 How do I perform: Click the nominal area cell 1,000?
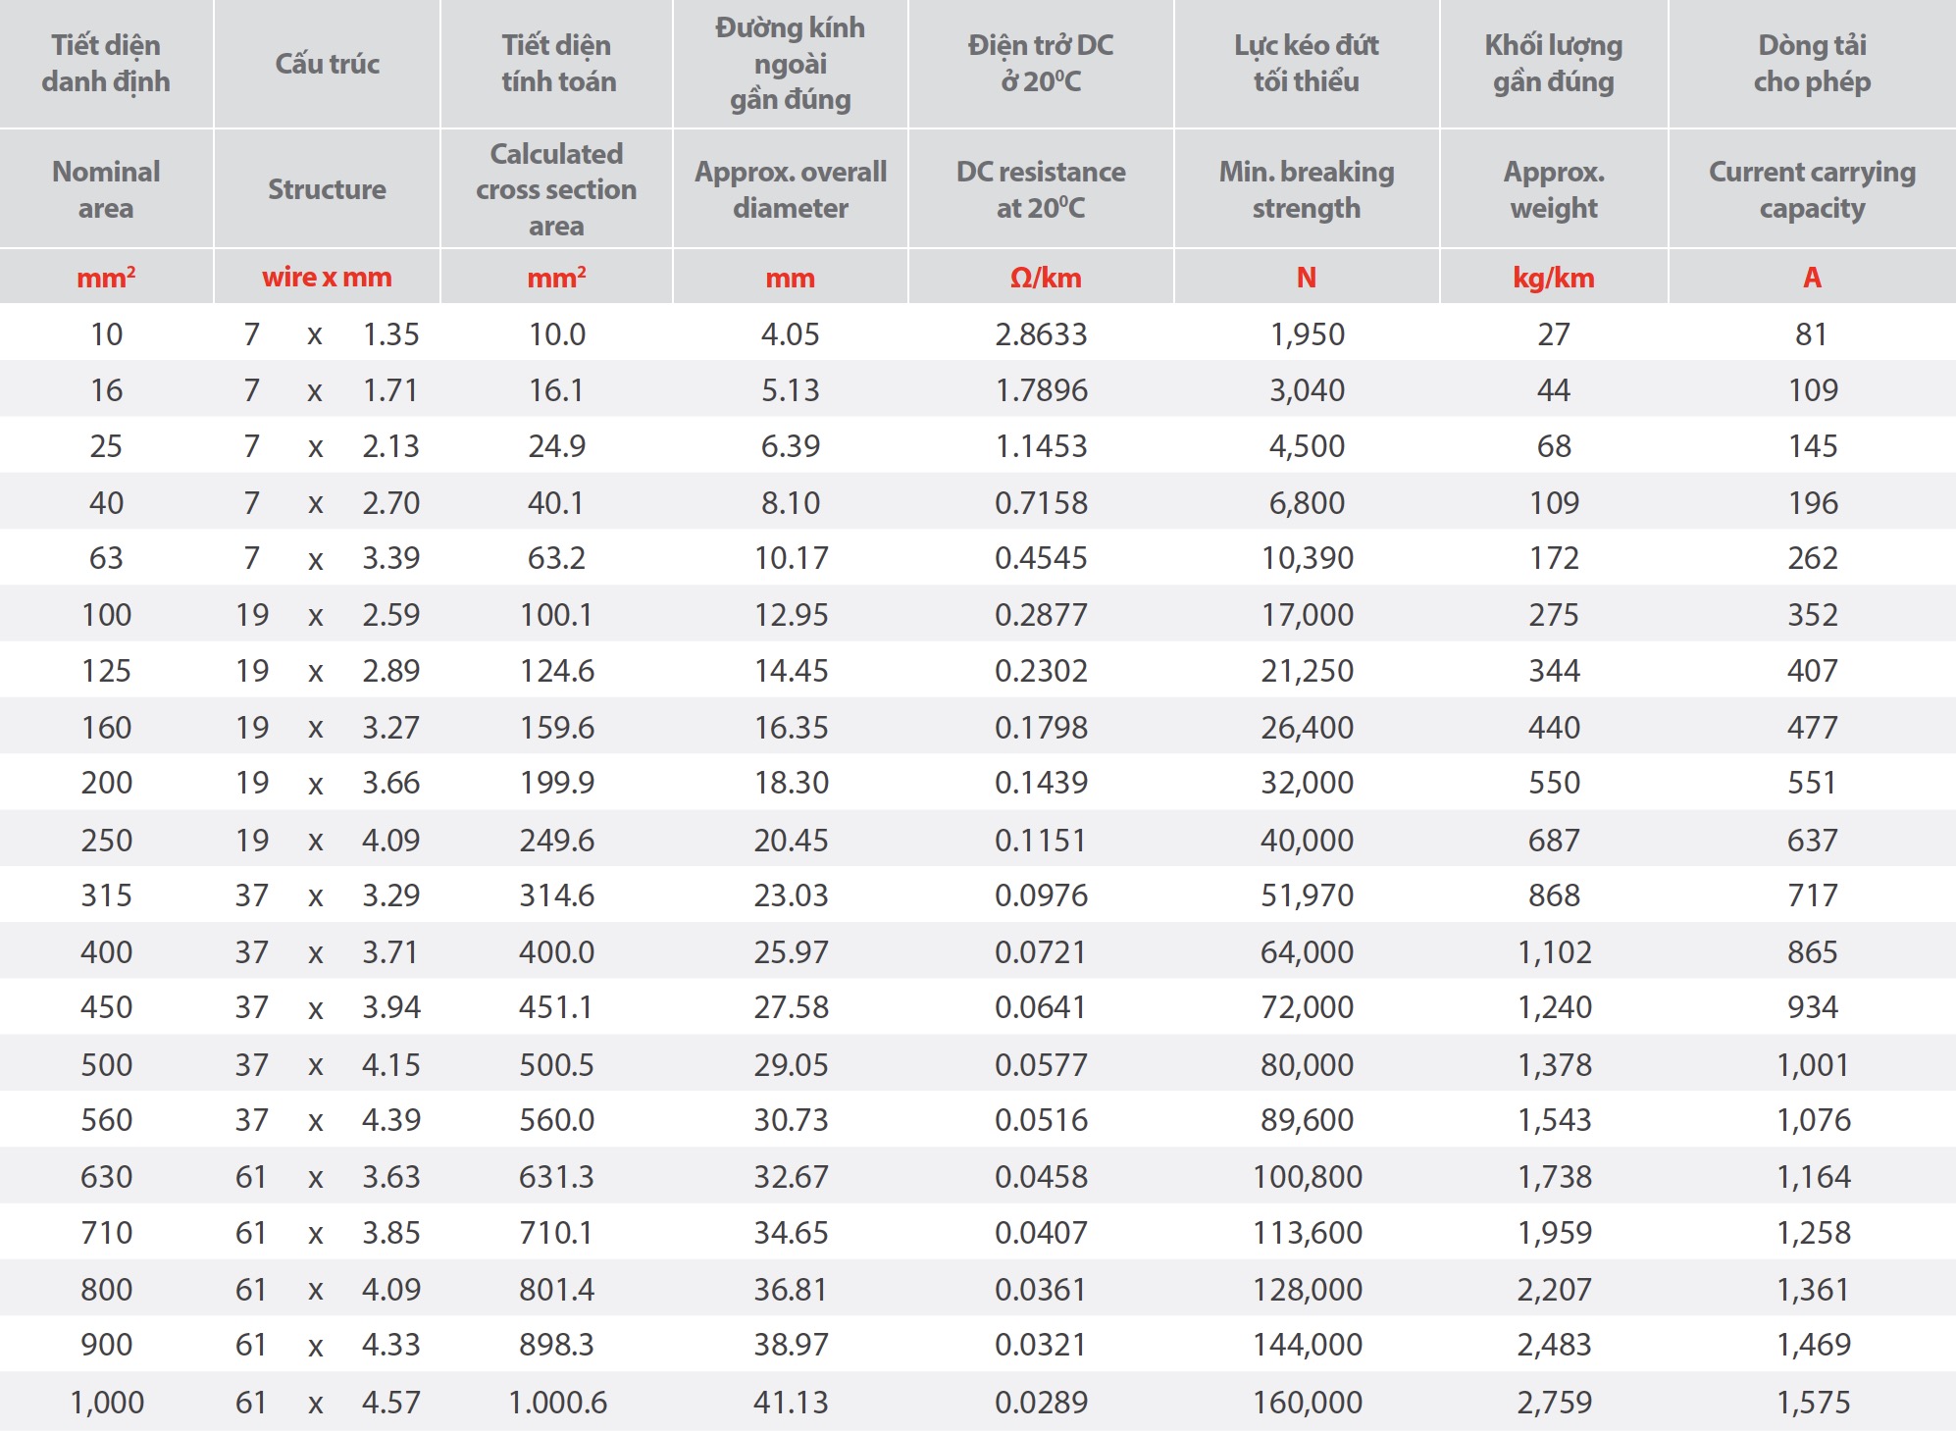(x=107, y=1402)
